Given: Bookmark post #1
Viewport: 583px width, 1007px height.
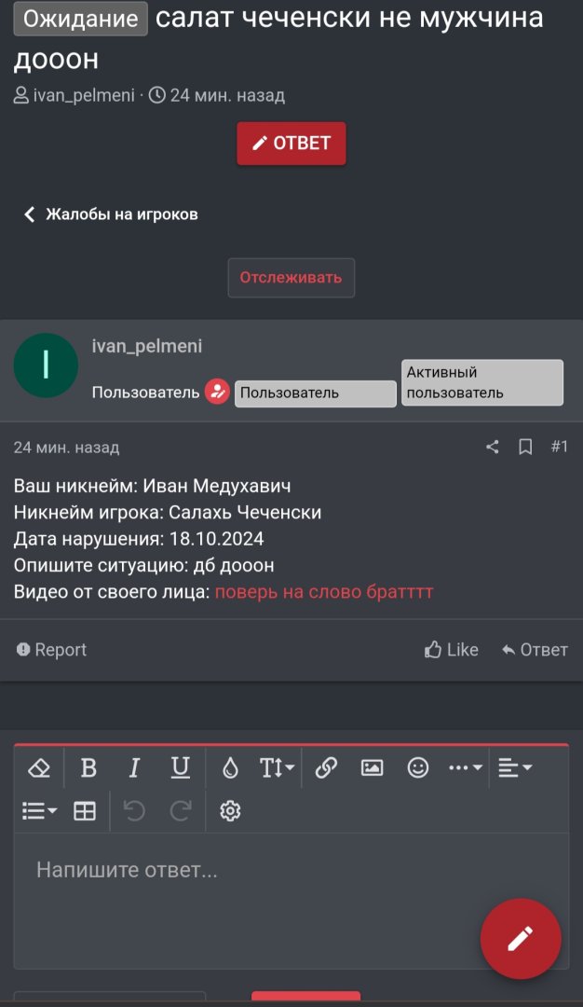Looking at the screenshot, I should (x=525, y=447).
